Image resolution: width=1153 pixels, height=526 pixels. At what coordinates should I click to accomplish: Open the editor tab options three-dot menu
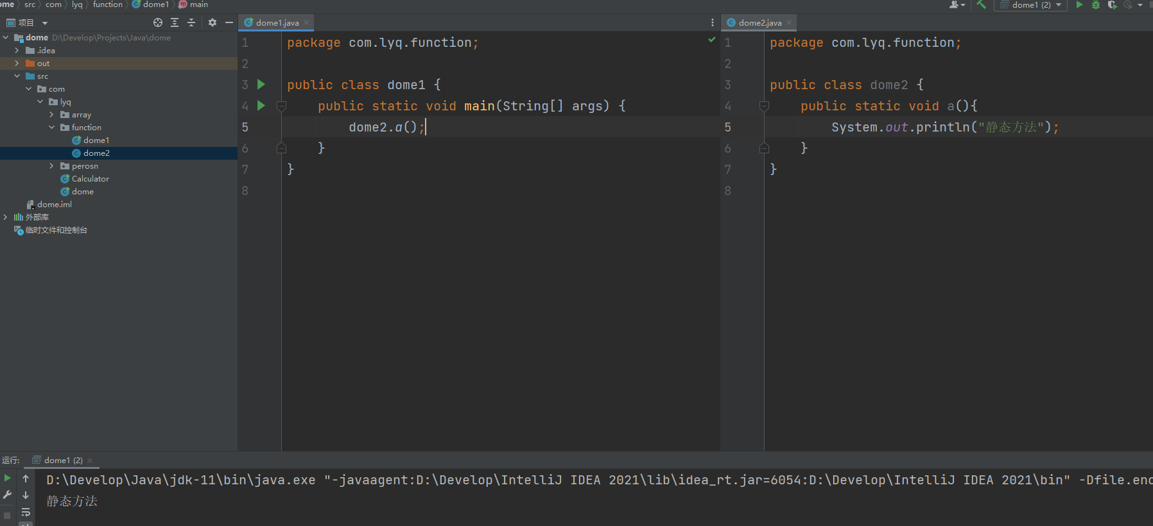coord(713,22)
